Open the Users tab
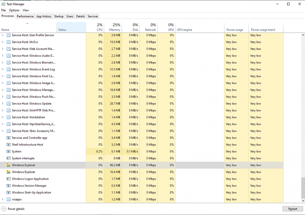The width and height of the screenshot is (305, 215). click(70, 16)
